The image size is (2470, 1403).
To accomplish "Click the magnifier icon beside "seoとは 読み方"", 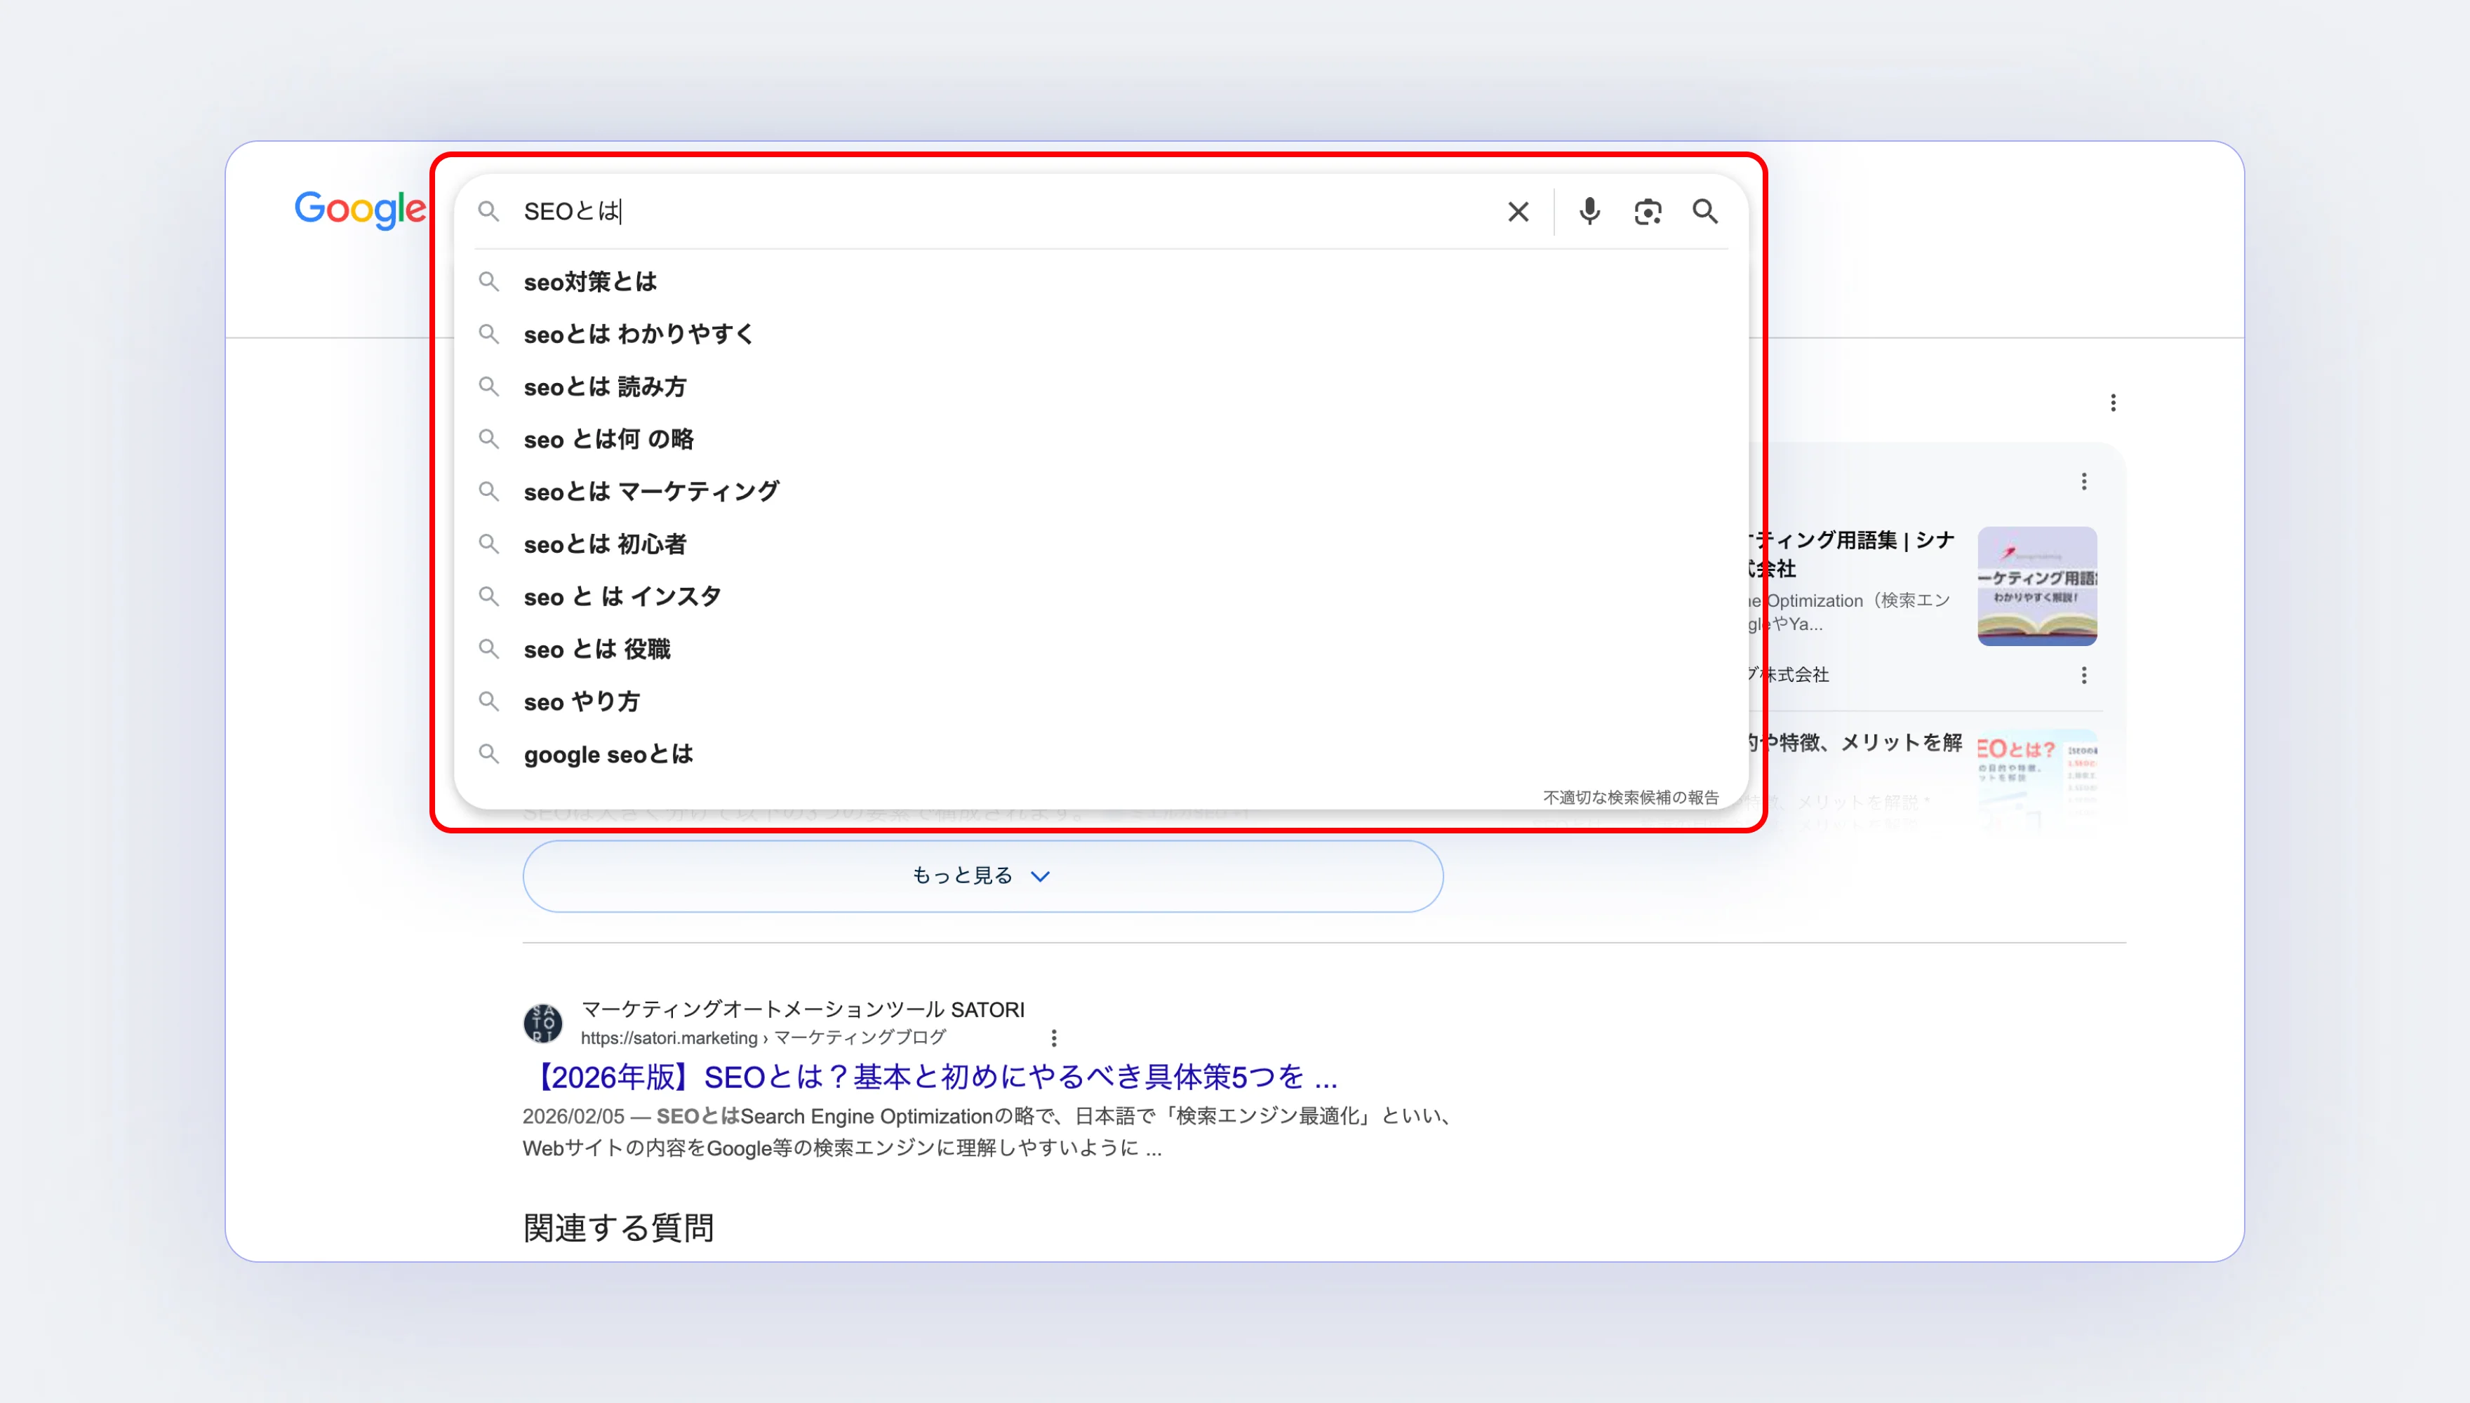I will 488,387.
